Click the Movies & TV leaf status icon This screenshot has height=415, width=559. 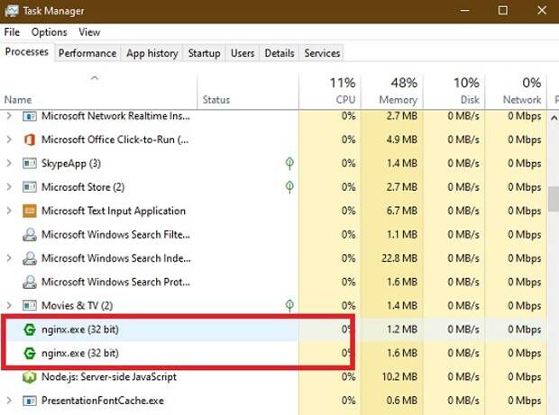point(289,305)
